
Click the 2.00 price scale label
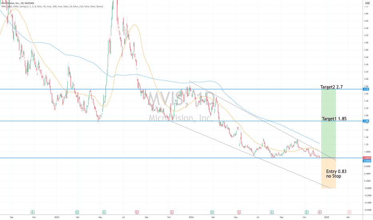[x=366, y=115]
